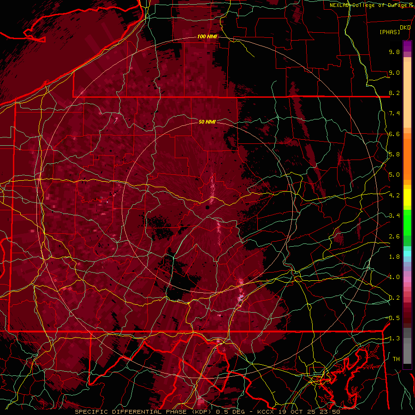Click the TH legend label

(396, 359)
